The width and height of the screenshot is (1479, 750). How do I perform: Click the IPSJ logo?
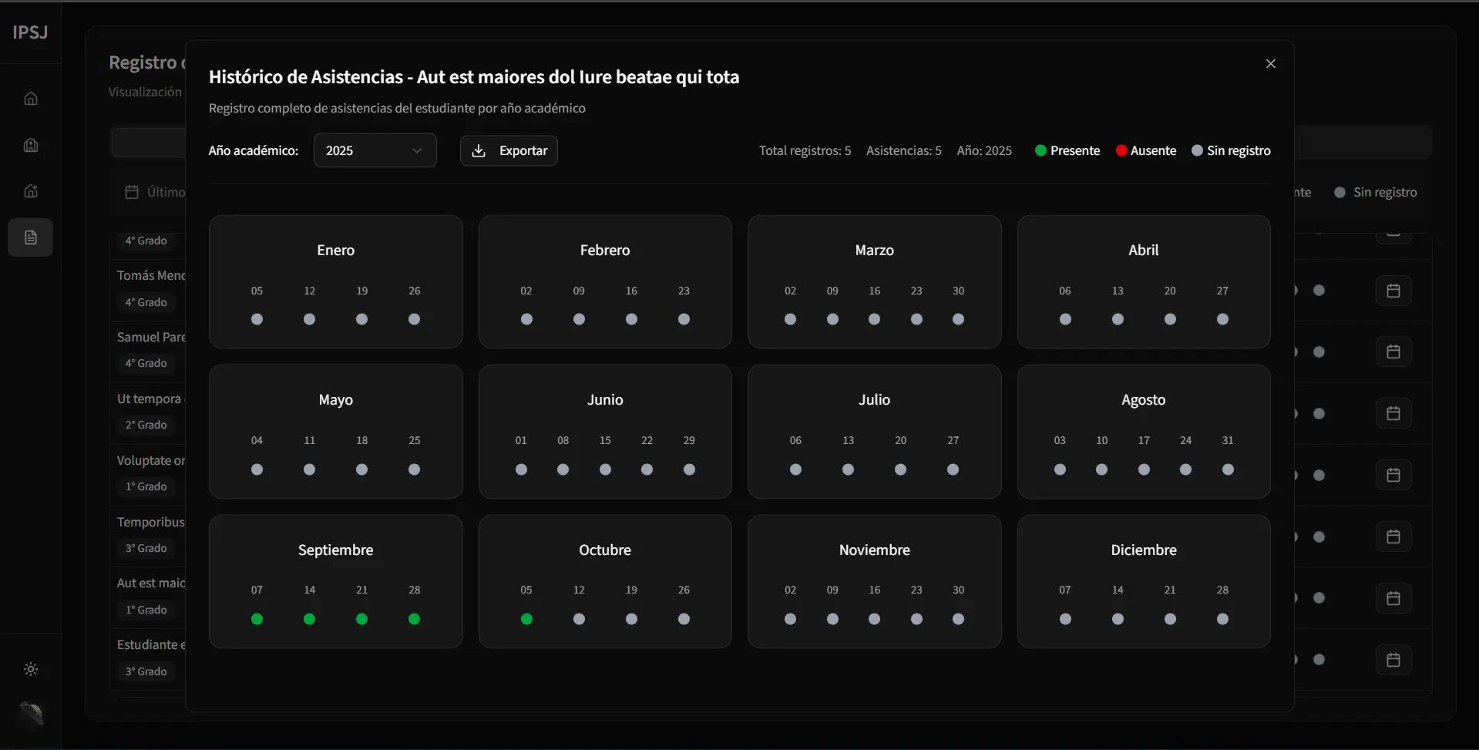coord(30,32)
